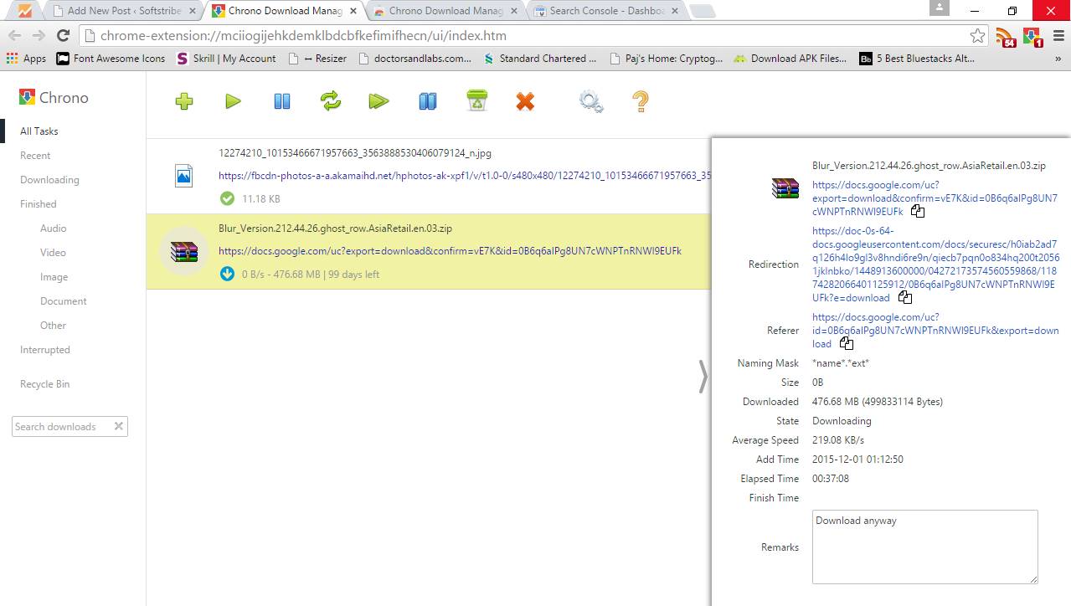This screenshot has width=1071, height=606.
Task: Open the Recycle Bin section in sidebar
Action: [44, 383]
